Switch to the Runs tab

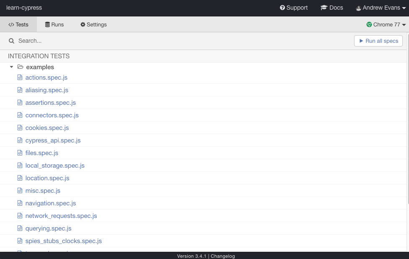tap(54, 25)
